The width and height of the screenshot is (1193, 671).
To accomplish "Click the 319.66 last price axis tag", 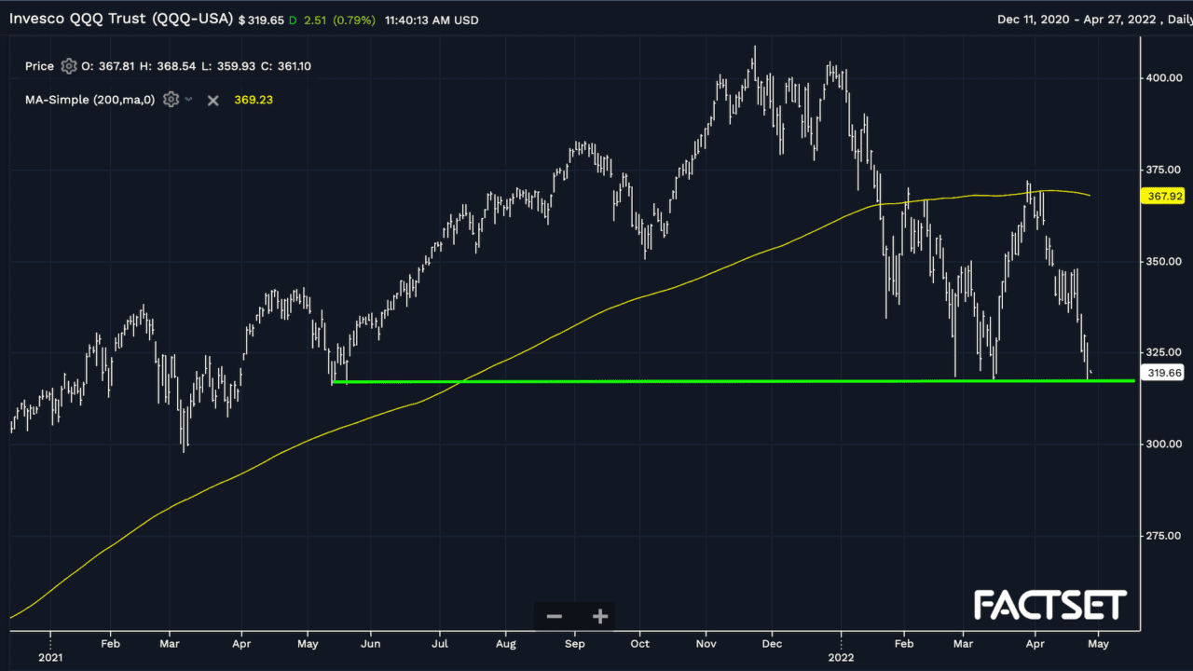I will pyautogui.click(x=1159, y=371).
